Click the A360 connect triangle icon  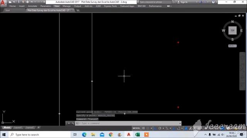(205, 2)
